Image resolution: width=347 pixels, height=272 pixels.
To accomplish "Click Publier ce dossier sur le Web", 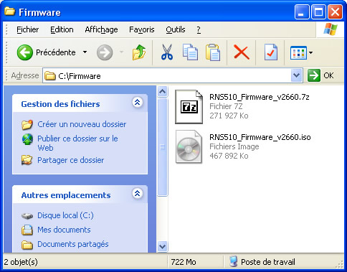I will coord(77,143).
